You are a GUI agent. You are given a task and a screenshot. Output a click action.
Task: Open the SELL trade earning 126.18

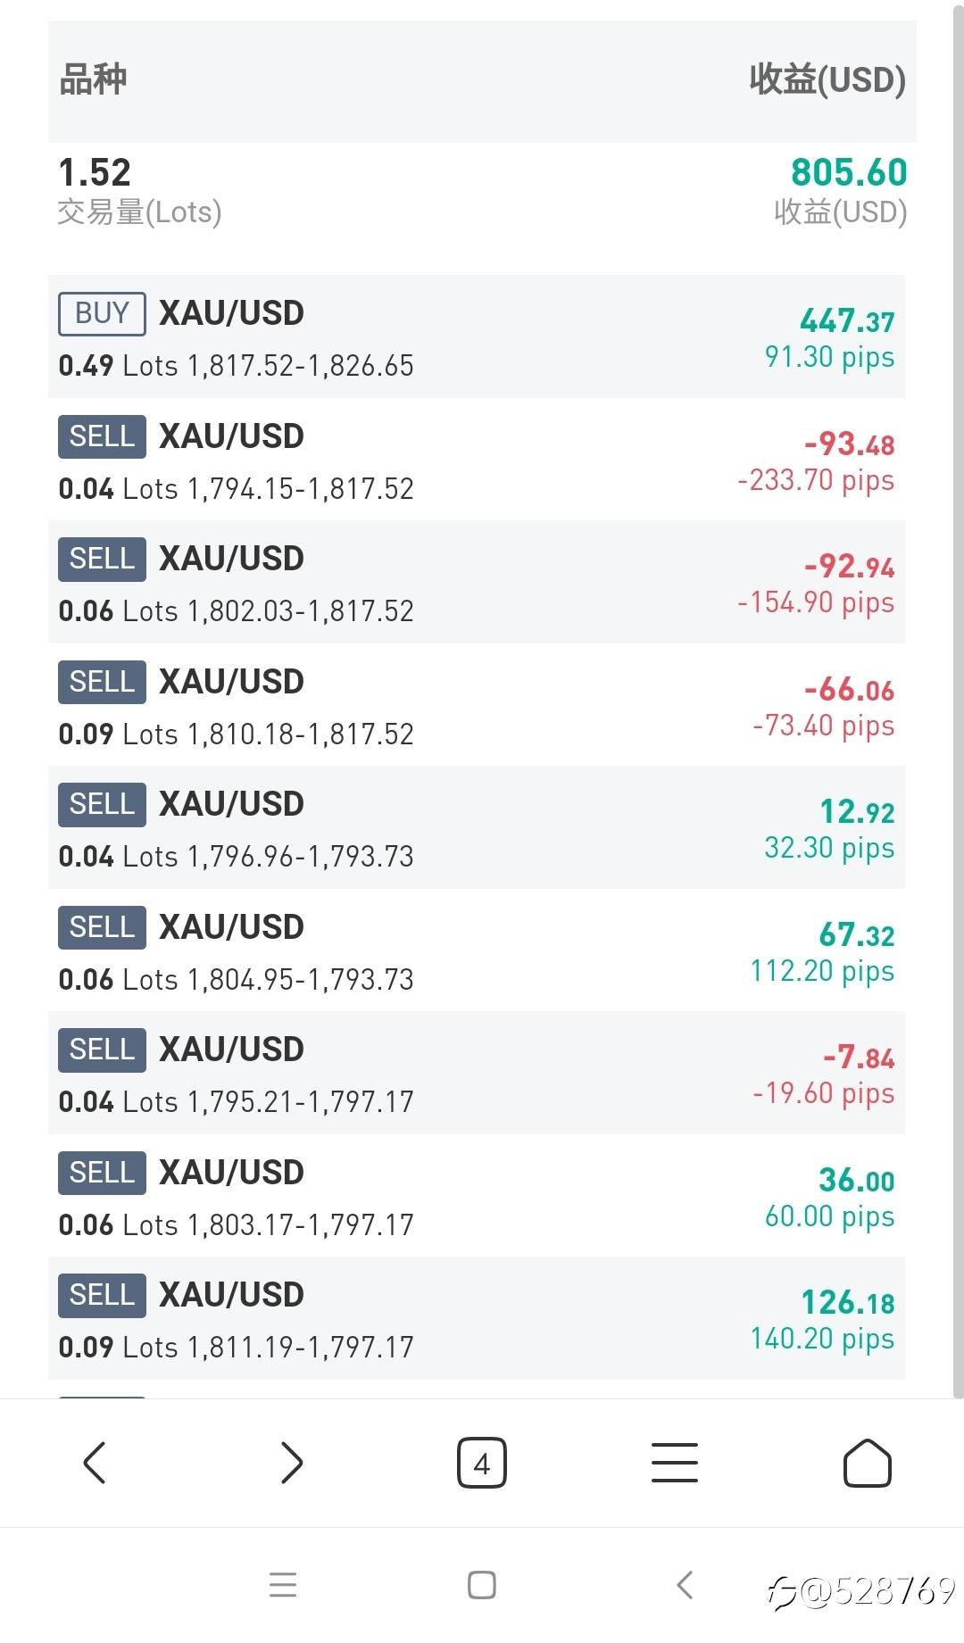click(477, 1319)
